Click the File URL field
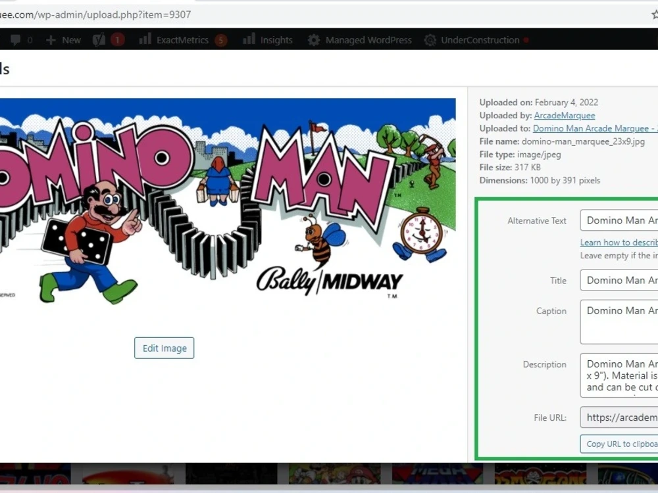Image resolution: width=658 pixels, height=493 pixels. click(x=619, y=417)
